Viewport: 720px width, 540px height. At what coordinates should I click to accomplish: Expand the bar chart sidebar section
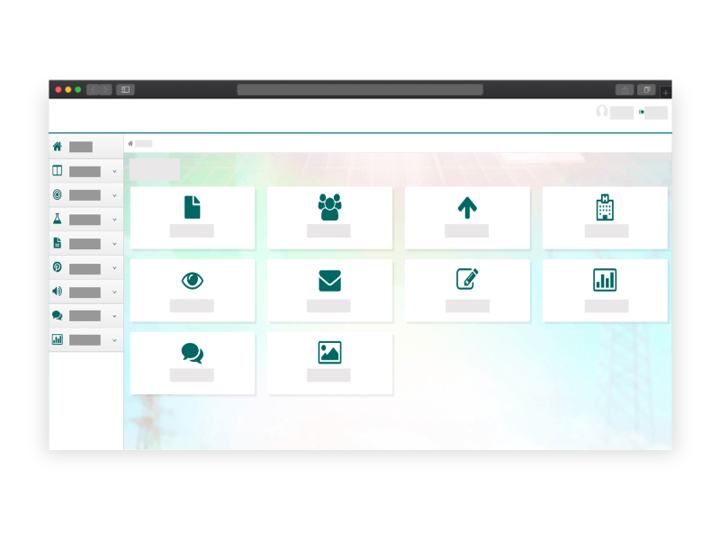(85, 340)
